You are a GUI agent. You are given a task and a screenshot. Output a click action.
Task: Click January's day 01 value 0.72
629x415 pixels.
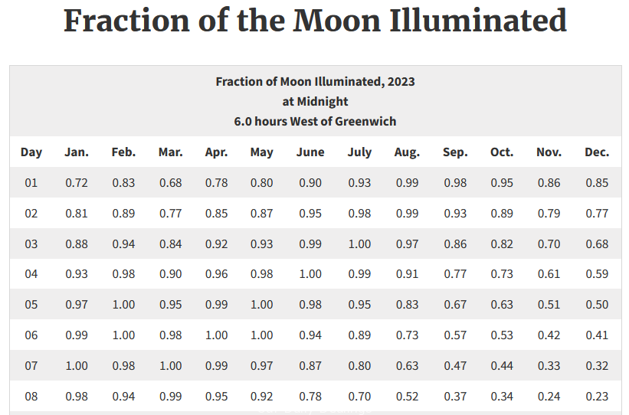click(77, 183)
